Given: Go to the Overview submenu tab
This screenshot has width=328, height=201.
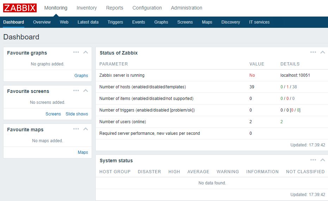Looking at the screenshot, I should coord(42,22).
